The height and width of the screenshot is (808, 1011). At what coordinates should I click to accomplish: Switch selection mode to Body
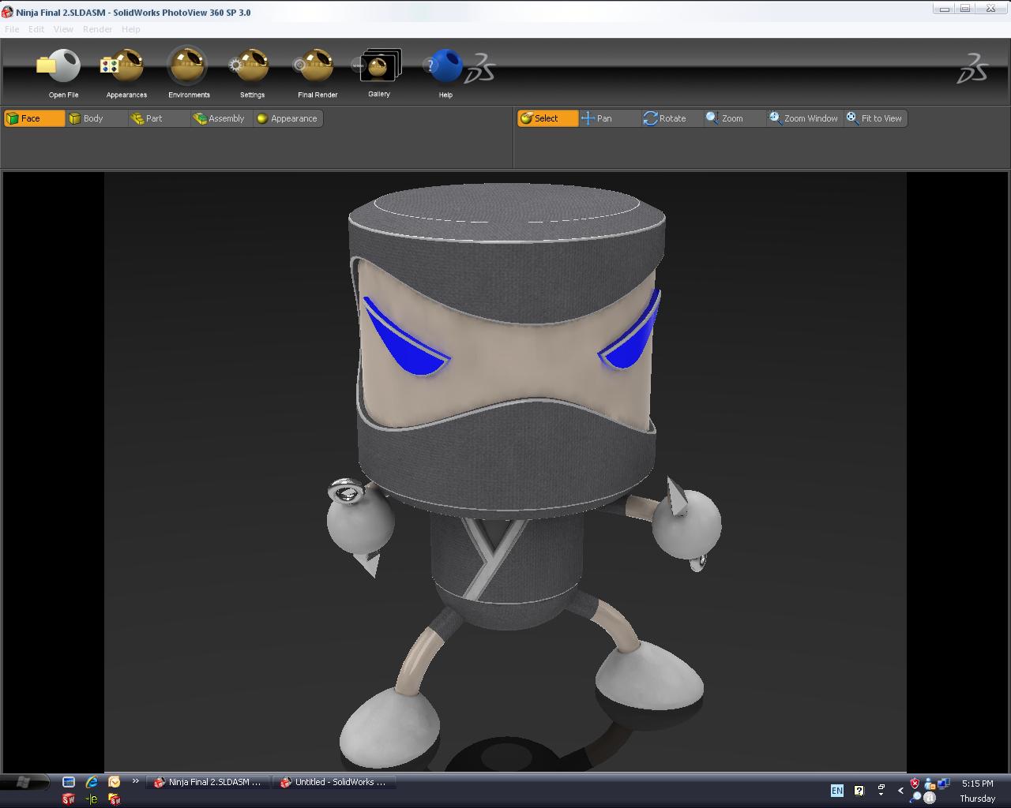tap(96, 118)
